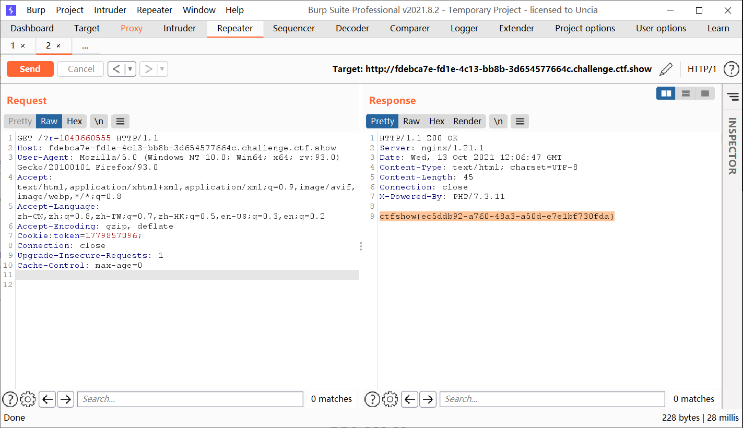Open the Project options tab
The height and width of the screenshot is (428, 743).
click(x=585, y=28)
